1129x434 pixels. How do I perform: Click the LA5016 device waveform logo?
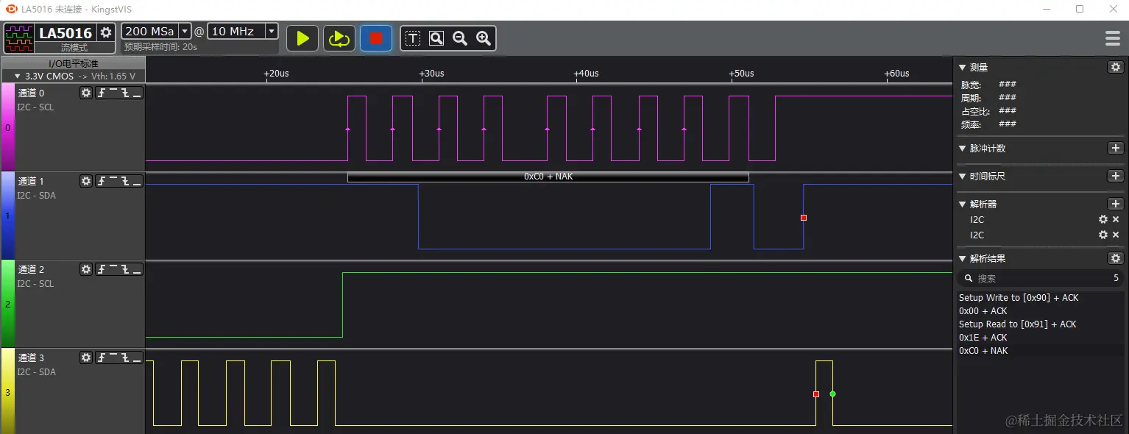tap(19, 38)
